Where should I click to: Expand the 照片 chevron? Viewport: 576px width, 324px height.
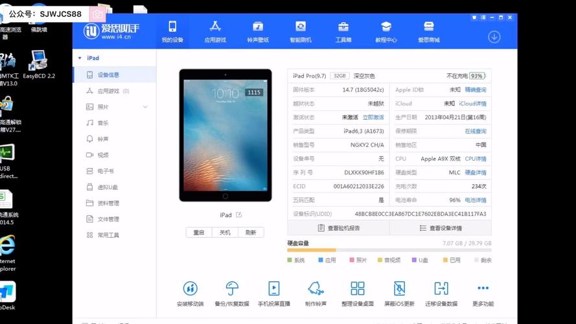tap(146, 107)
